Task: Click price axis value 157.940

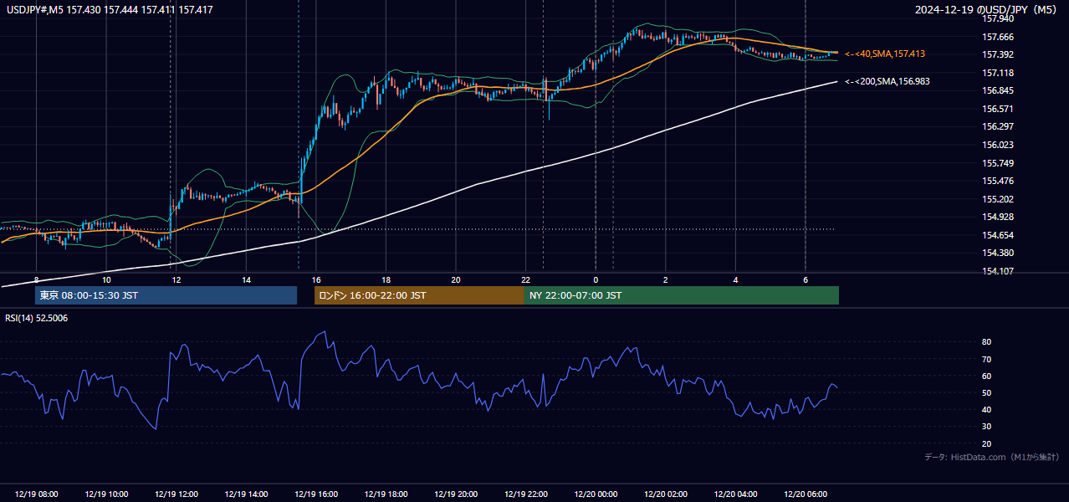Action: [997, 18]
